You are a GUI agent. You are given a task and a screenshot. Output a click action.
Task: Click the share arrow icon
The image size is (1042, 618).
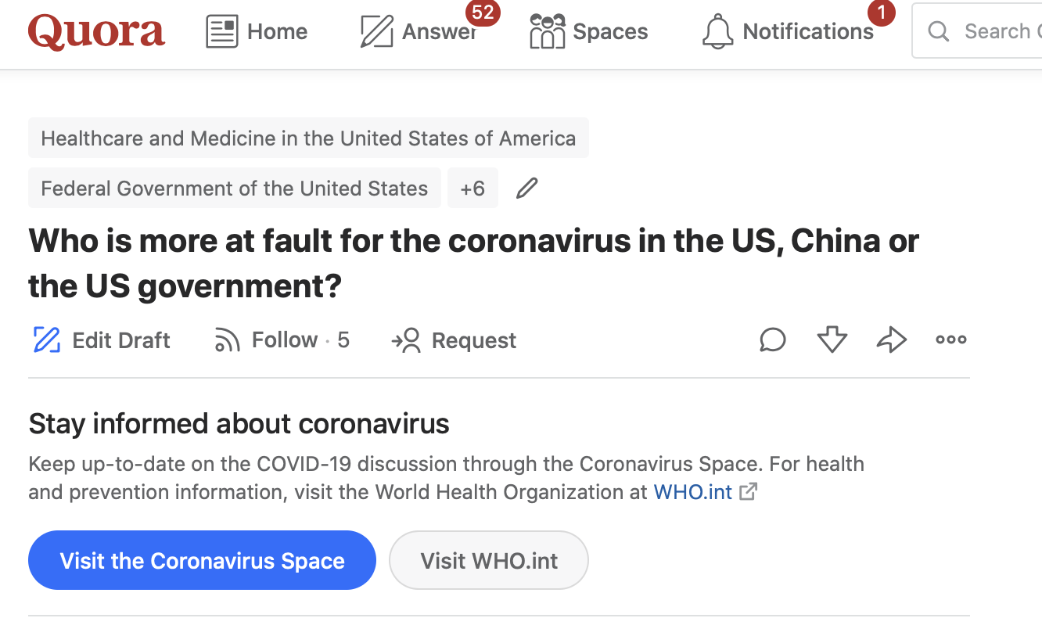[x=892, y=340]
